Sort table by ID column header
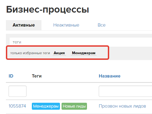This screenshot has height=114, width=152. coord(11,76)
